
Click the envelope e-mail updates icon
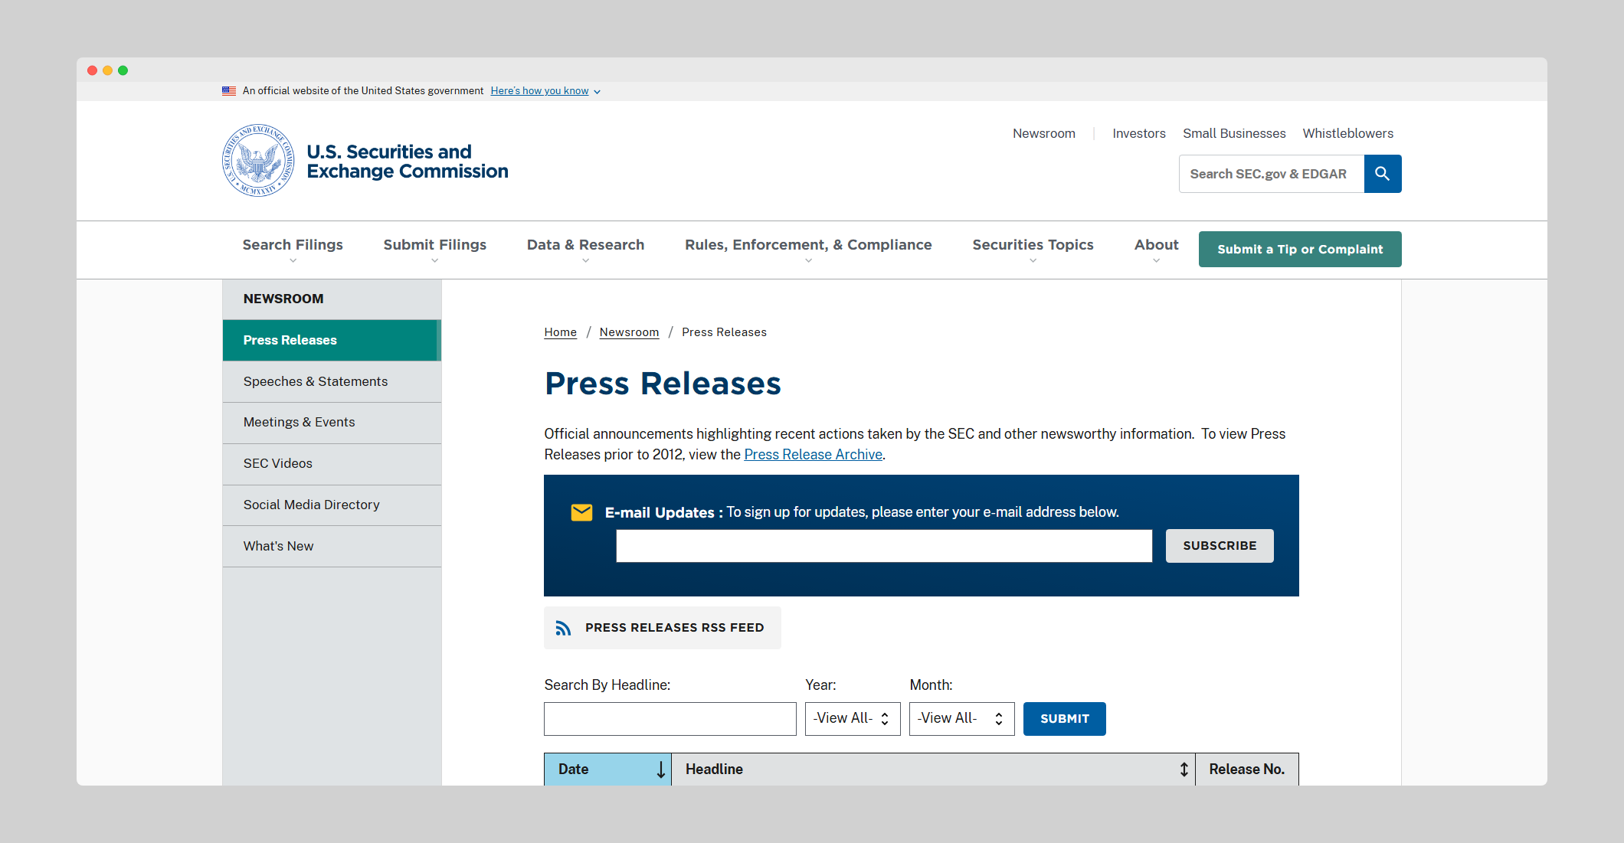pyautogui.click(x=582, y=512)
